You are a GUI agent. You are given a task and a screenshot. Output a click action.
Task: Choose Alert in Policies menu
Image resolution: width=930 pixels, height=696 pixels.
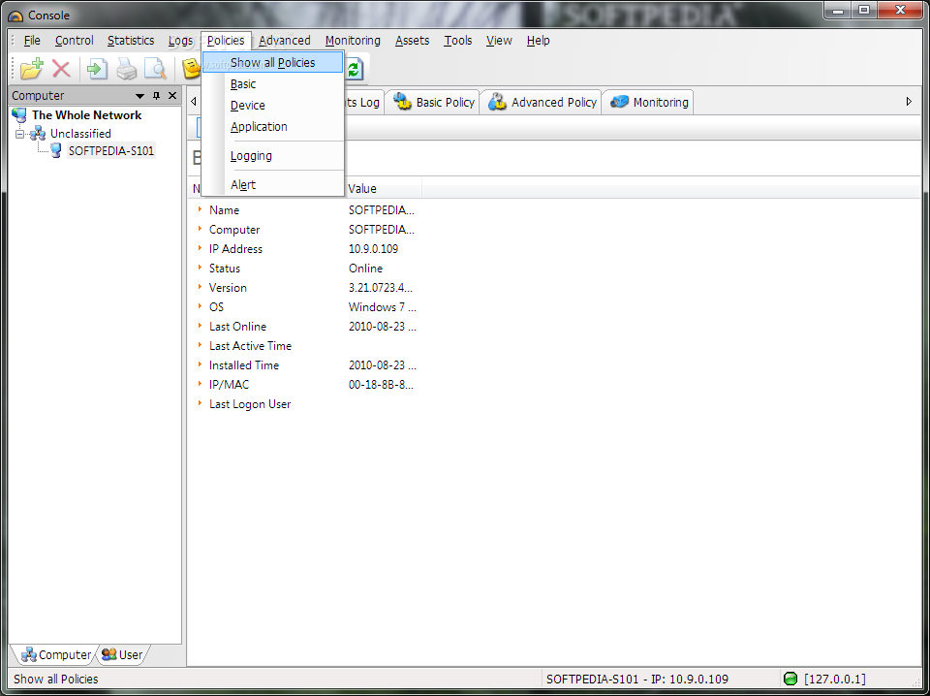tap(273, 185)
